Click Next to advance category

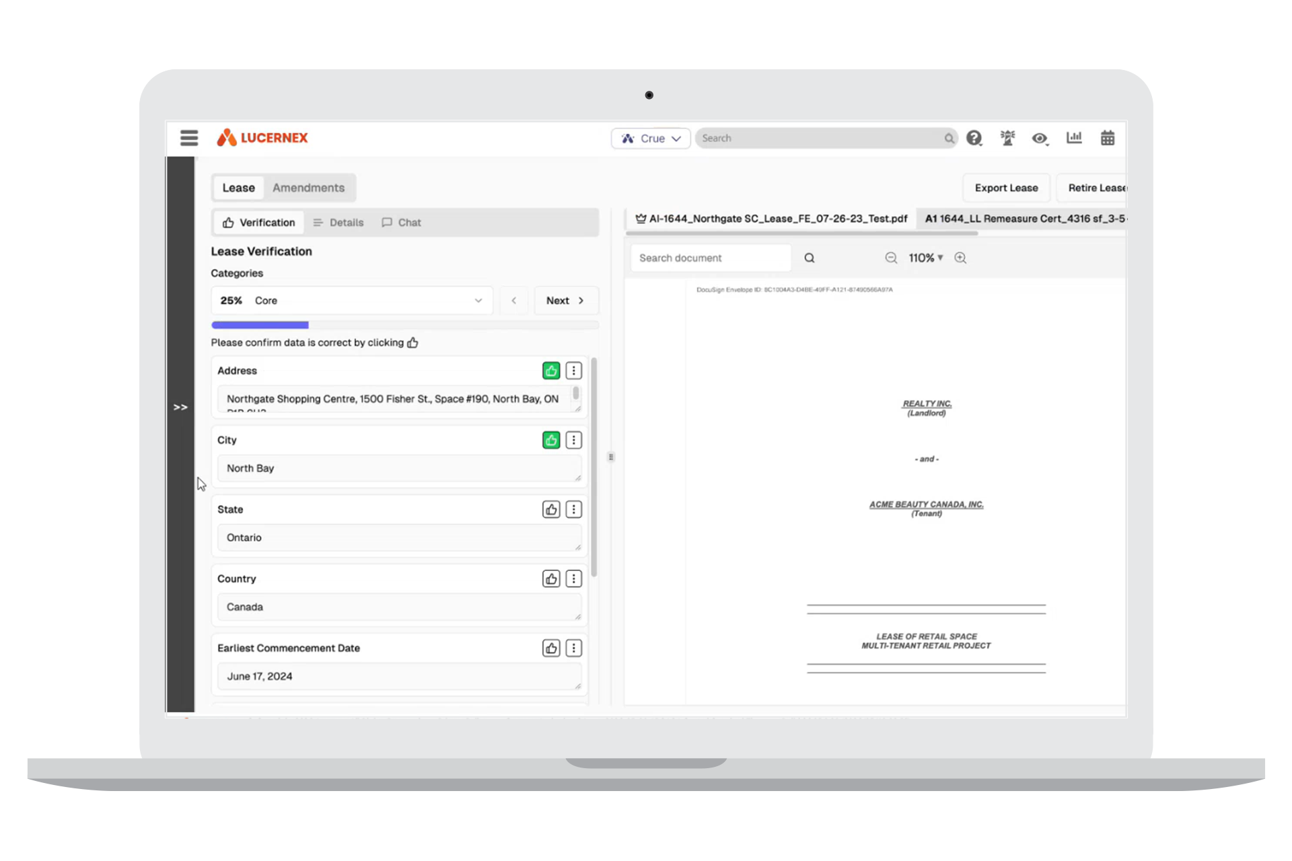(x=566, y=301)
